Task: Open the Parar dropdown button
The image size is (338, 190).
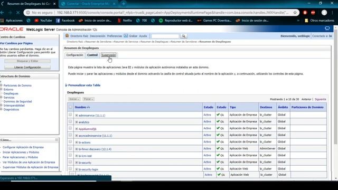Action: tap(88, 99)
